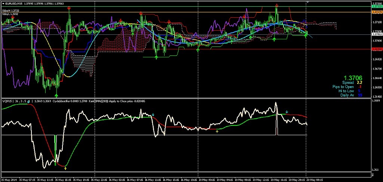Screen dimensions: 383x182
Task: Select the 5dayL 1.3692 label
Action: 10,14
